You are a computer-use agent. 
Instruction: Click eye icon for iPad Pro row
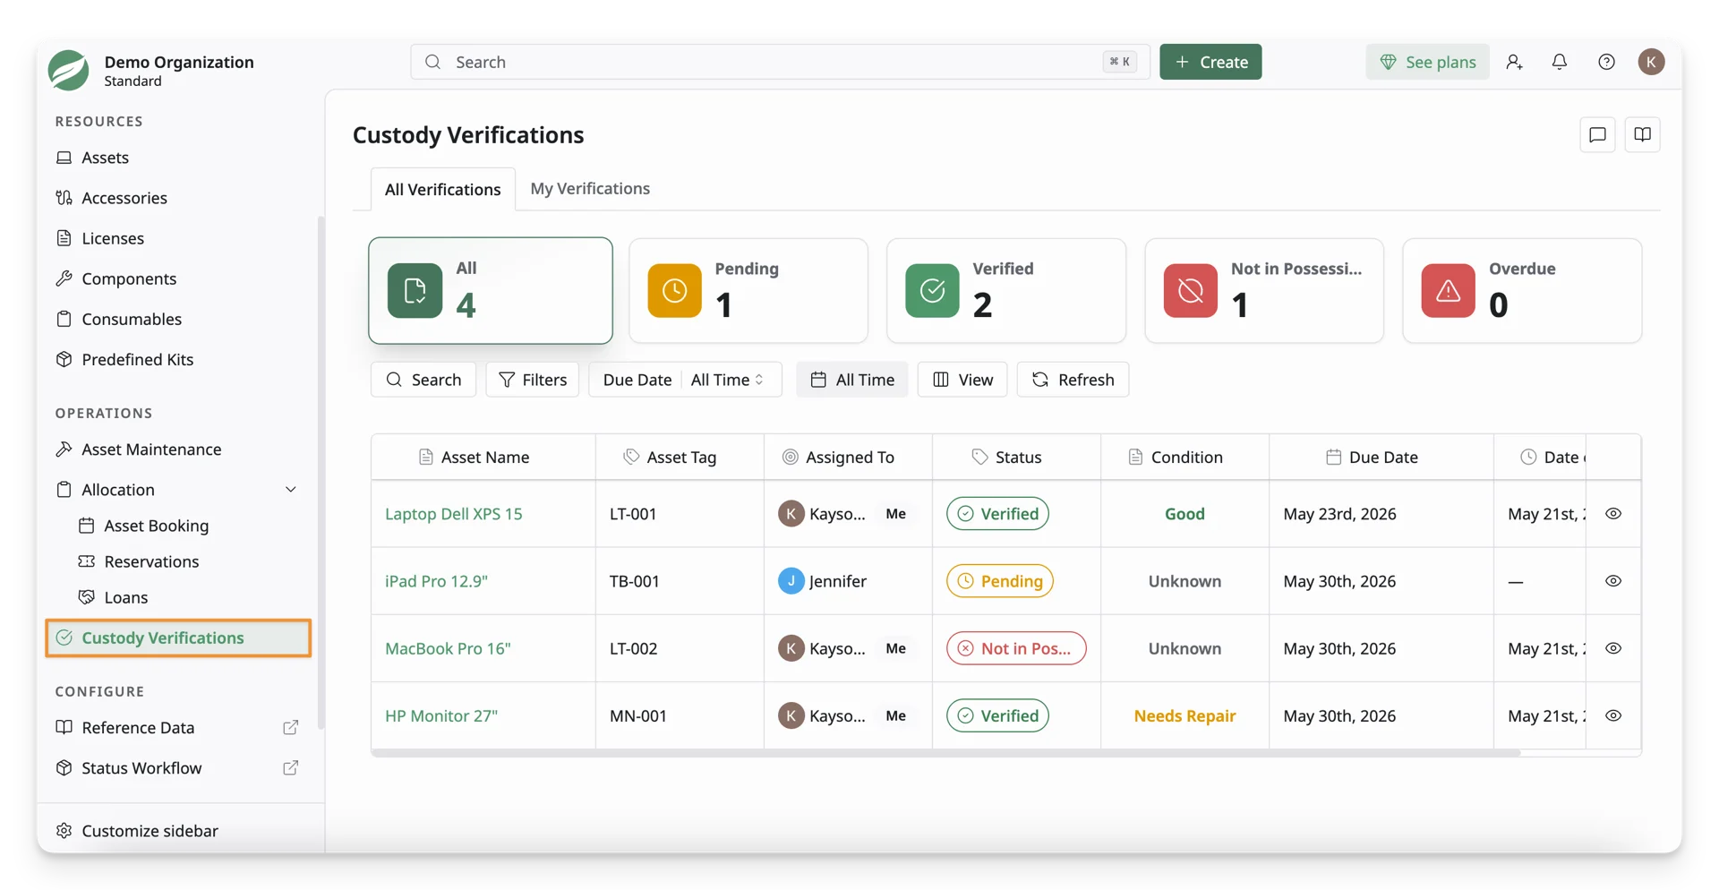coord(1612,581)
